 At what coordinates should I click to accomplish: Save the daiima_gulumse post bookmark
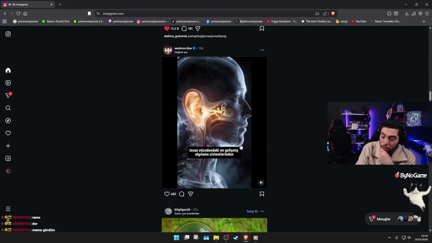coord(262,29)
